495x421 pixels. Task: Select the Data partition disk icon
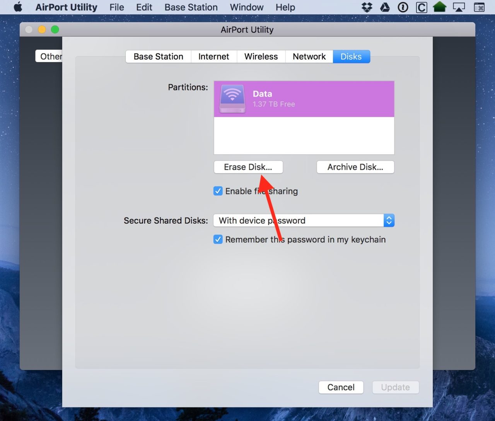(x=232, y=99)
